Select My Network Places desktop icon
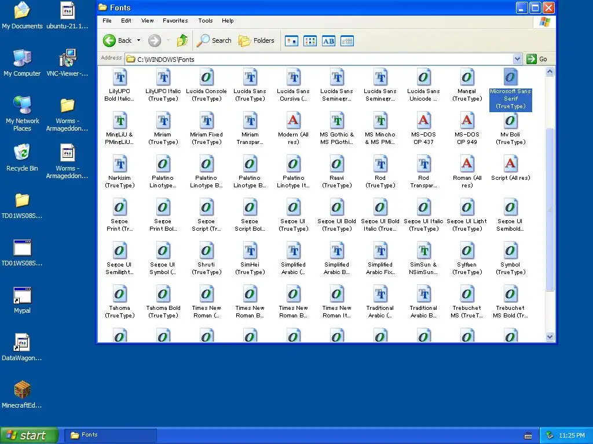Screen dimensions: 593x444 tap(23, 114)
